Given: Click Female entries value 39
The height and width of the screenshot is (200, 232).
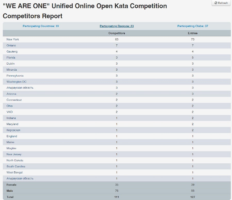Looking at the screenshot, I should tap(193, 185).
